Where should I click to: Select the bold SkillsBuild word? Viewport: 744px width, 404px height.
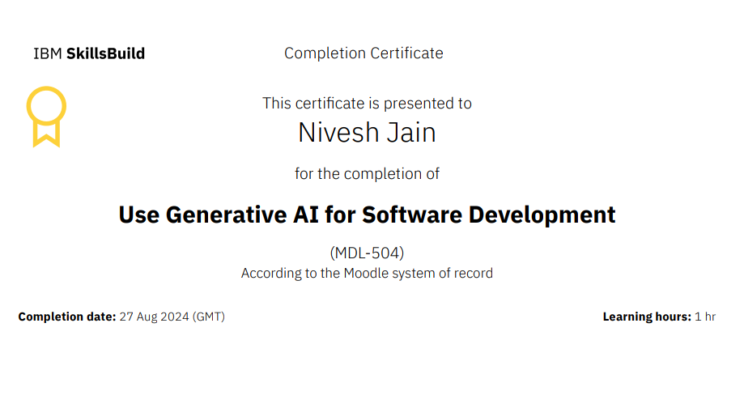click(105, 54)
